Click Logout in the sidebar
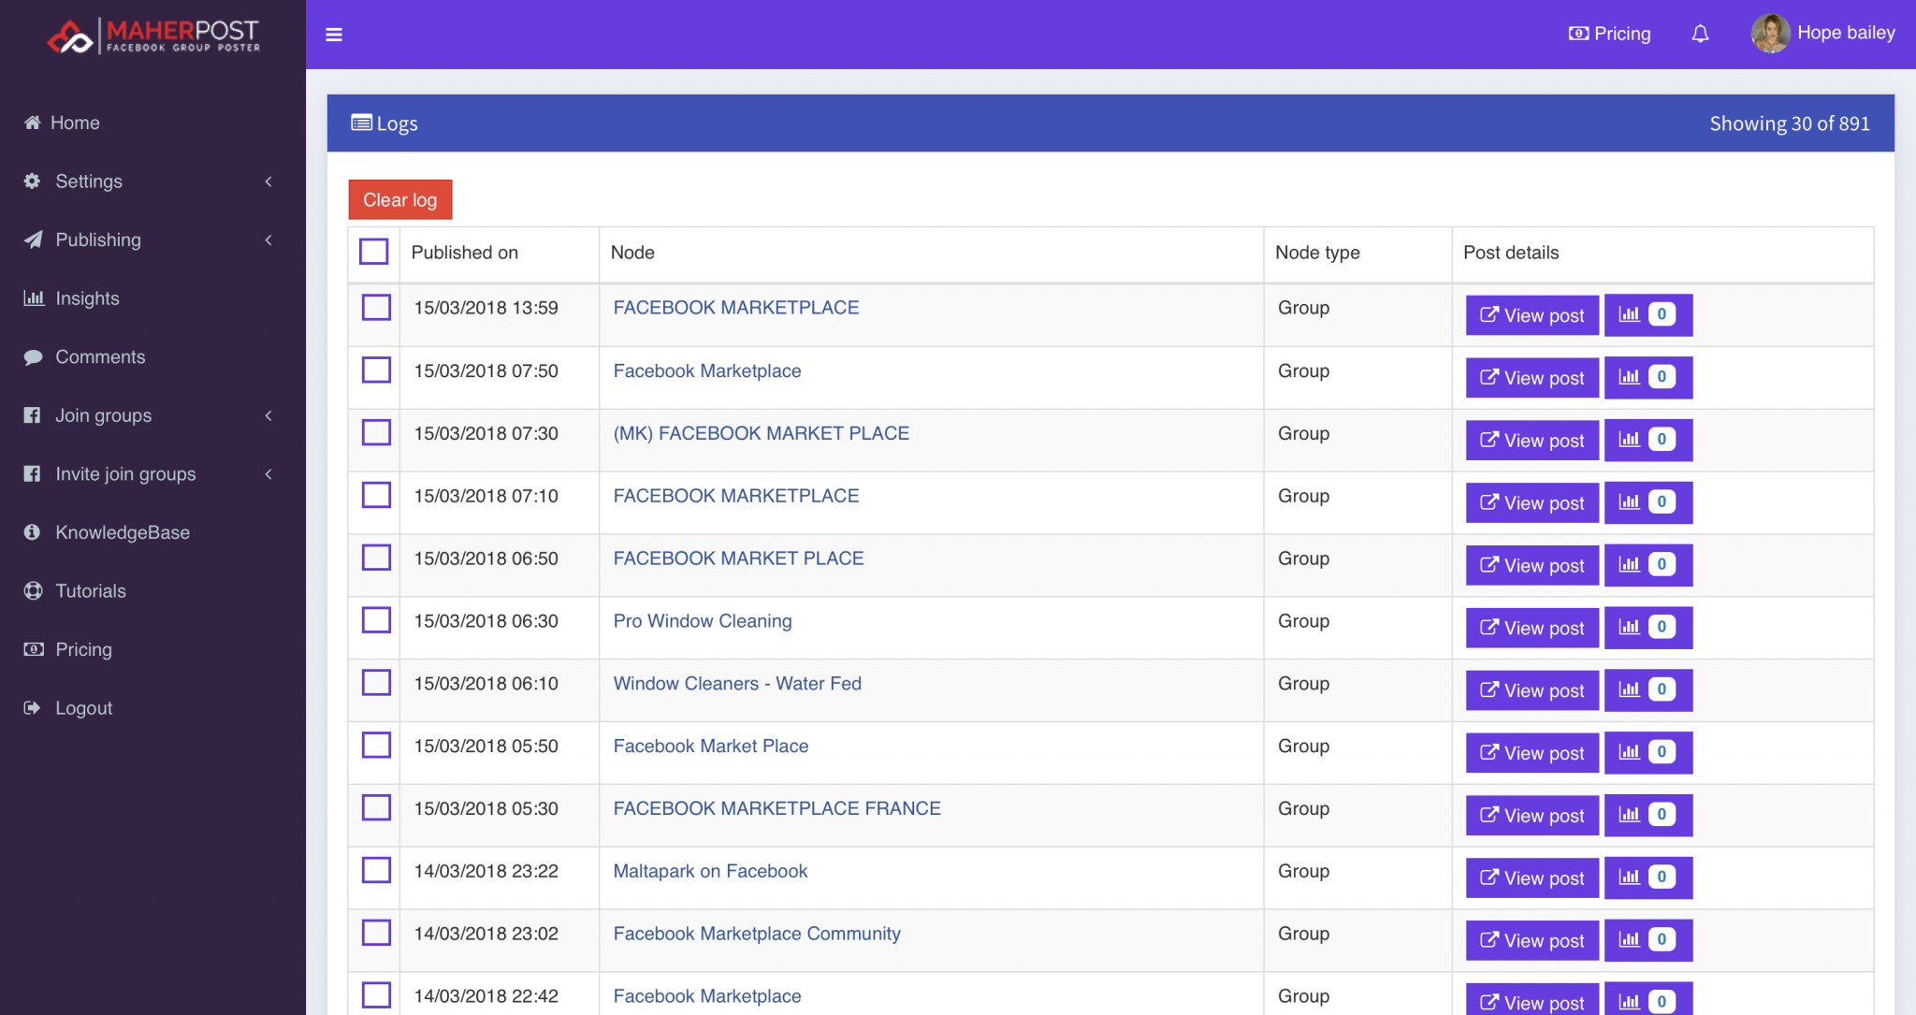The height and width of the screenshot is (1015, 1916). (x=82, y=707)
